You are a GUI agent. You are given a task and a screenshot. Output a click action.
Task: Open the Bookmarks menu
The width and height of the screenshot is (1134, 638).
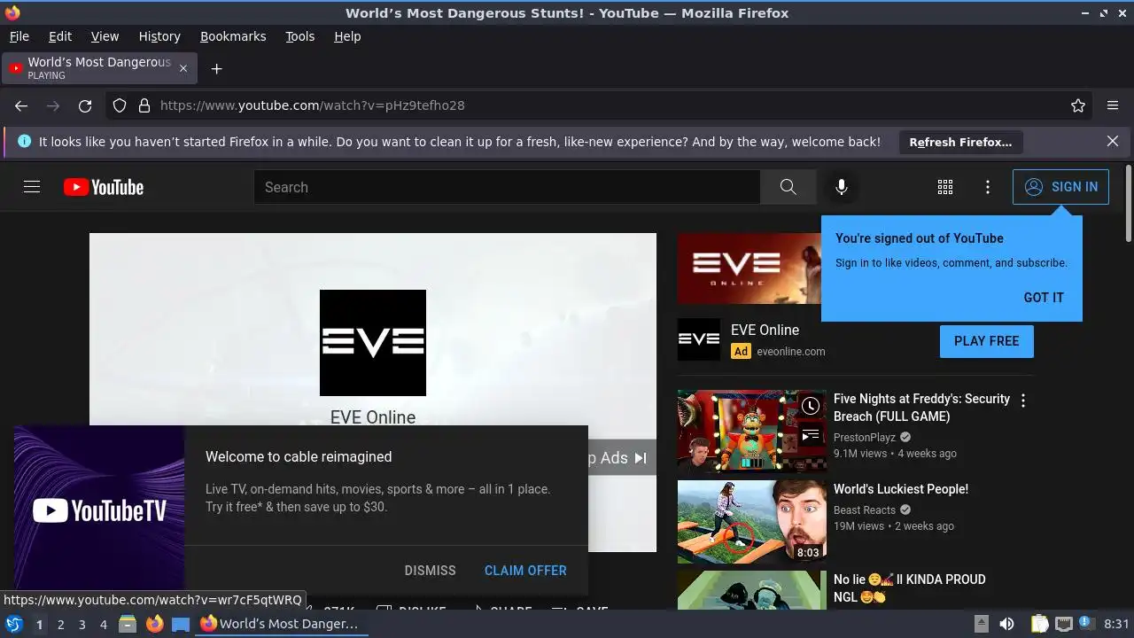click(x=233, y=36)
